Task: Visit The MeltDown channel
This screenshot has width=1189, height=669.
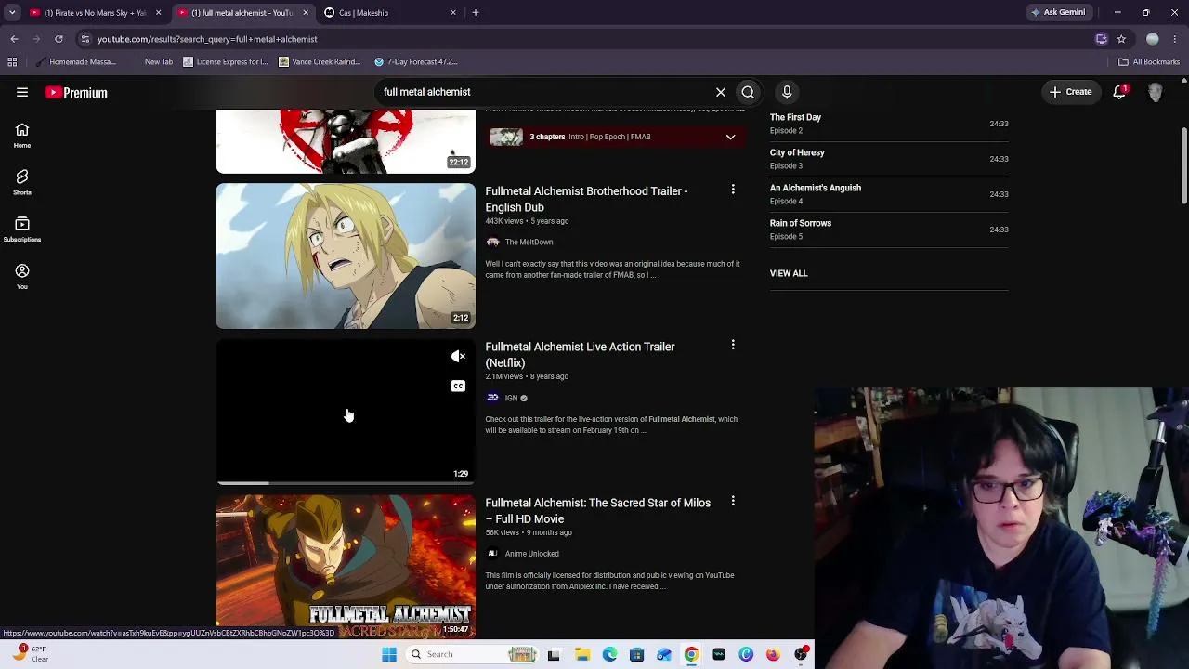Action: coord(529,243)
